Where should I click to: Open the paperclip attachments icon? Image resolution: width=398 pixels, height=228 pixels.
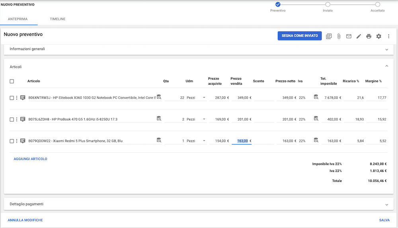point(339,36)
